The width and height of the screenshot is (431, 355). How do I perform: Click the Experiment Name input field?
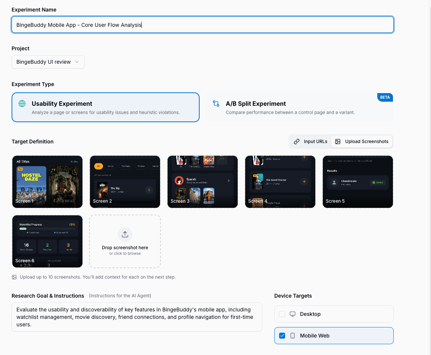pos(202,25)
